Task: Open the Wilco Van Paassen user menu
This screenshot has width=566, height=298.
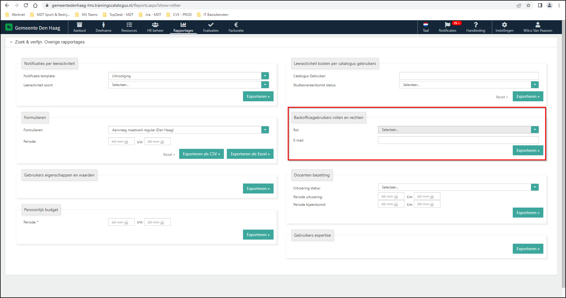Action: pos(537,27)
